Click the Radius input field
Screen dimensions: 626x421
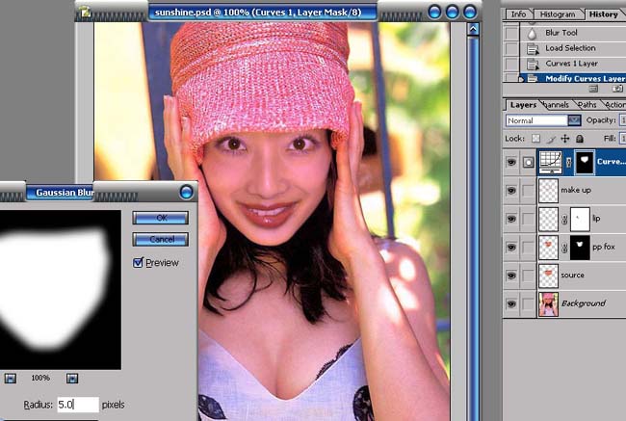(77, 405)
